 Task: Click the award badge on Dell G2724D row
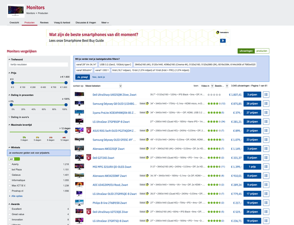(x=89, y=157)
